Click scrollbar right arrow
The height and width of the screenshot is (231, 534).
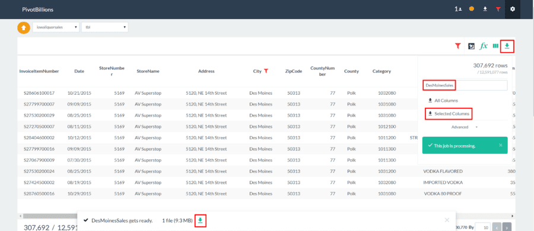(513, 216)
